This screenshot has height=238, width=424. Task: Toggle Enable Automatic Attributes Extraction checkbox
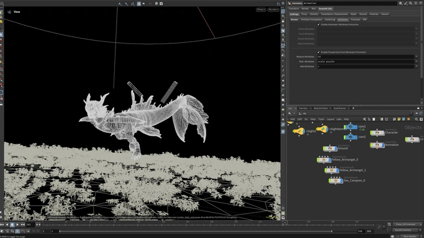point(319,25)
